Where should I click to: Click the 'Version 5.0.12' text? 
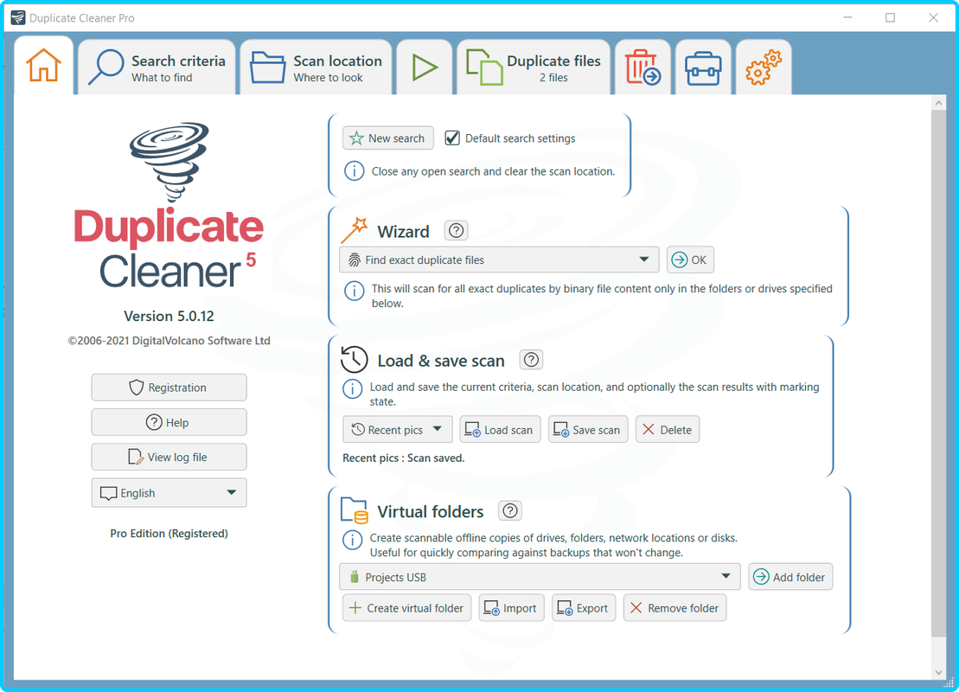click(169, 316)
